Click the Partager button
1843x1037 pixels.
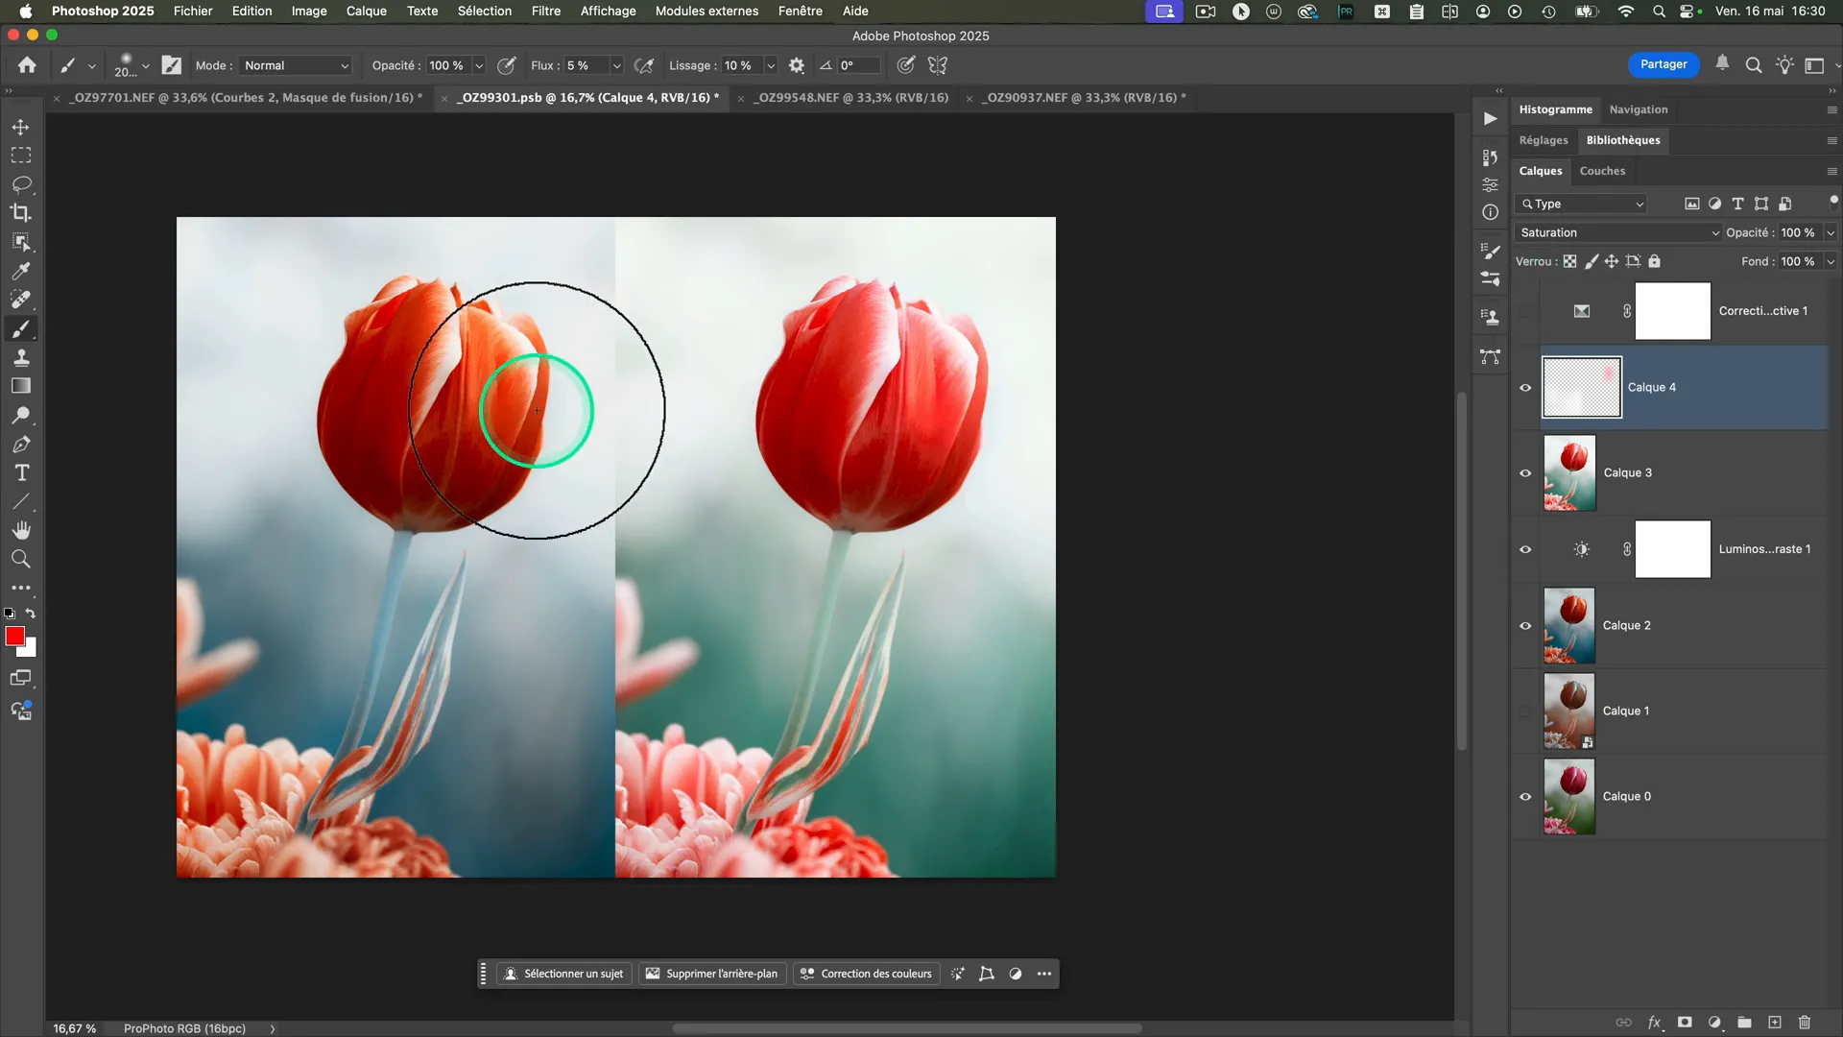point(1663,64)
